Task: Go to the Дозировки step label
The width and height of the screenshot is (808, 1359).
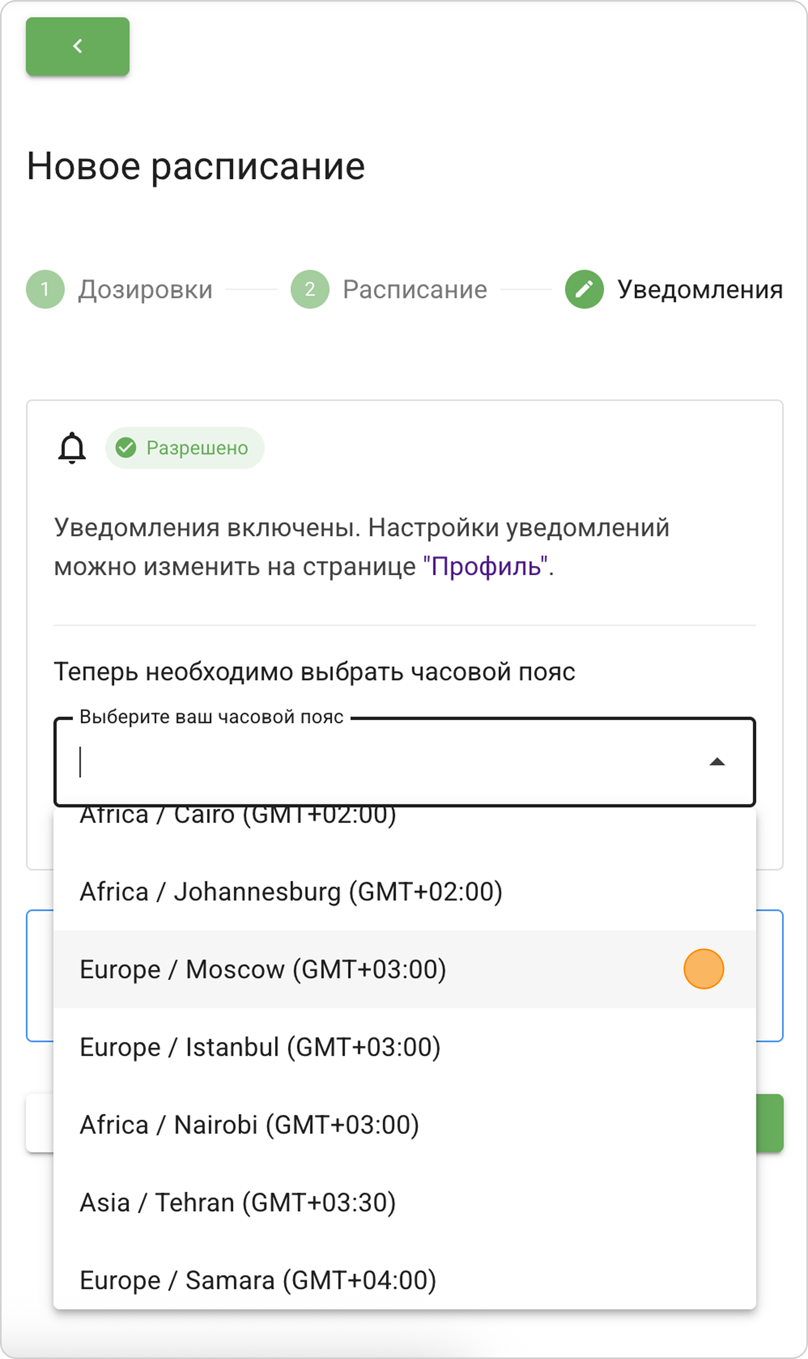Action: pyautogui.click(x=145, y=289)
